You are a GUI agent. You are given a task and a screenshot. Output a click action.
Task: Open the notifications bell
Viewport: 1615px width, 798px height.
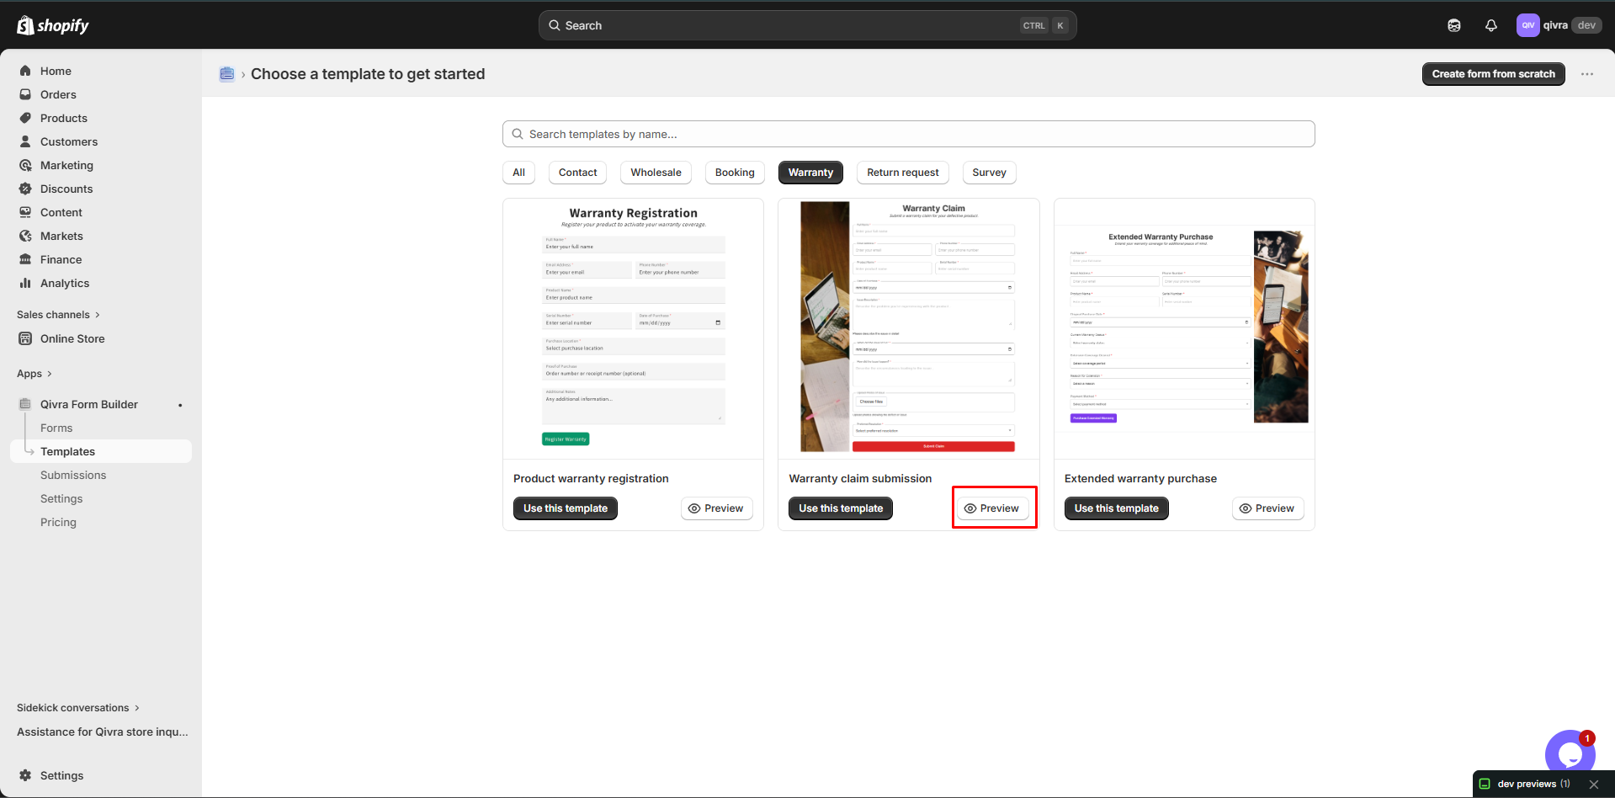(x=1491, y=25)
